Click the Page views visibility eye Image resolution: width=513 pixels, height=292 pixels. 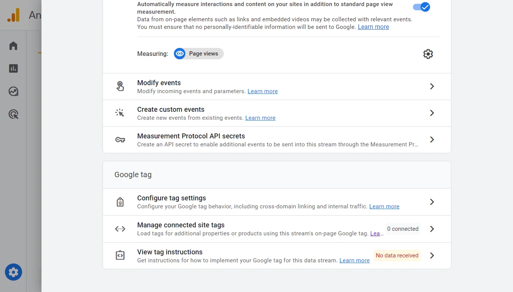pos(179,54)
